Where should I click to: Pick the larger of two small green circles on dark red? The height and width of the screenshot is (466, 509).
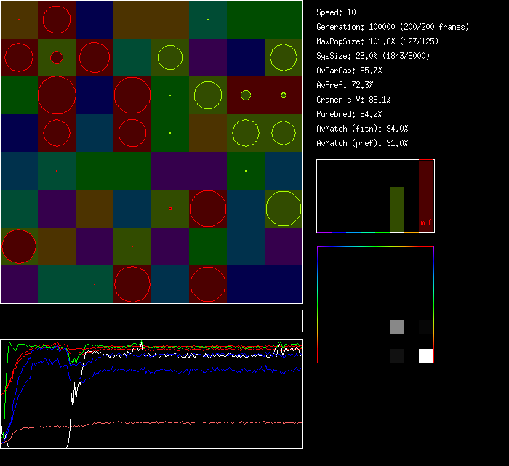pyautogui.click(x=246, y=95)
